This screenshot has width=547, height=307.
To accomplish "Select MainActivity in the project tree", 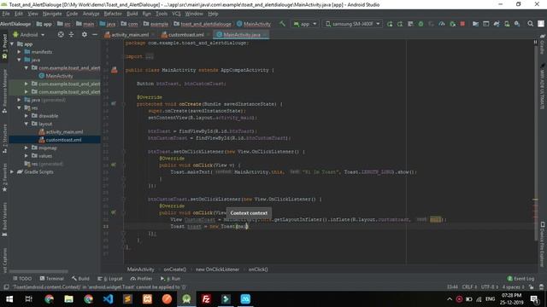I will [x=59, y=76].
